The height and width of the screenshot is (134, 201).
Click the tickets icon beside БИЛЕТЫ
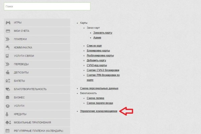pos(7,81)
